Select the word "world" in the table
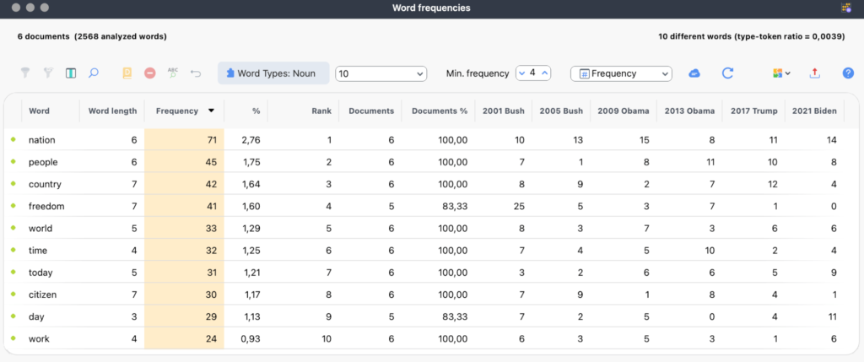Viewport: 864px width, 362px height. pyautogui.click(x=40, y=228)
